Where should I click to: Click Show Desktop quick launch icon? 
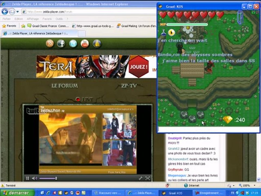(x=42, y=193)
